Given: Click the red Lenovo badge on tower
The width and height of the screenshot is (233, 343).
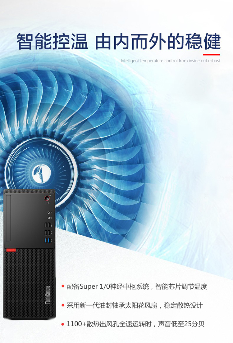Looking at the screenshot, I should click(11, 250).
